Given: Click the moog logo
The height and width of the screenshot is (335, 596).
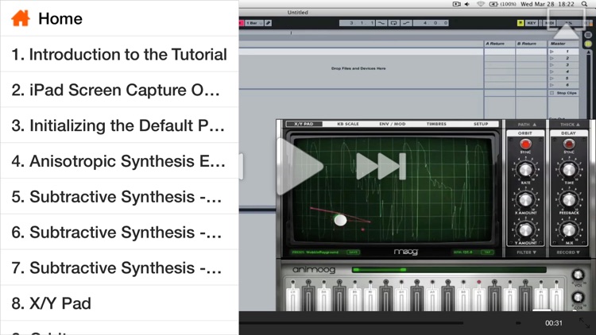Looking at the screenshot, I should click(405, 252).
